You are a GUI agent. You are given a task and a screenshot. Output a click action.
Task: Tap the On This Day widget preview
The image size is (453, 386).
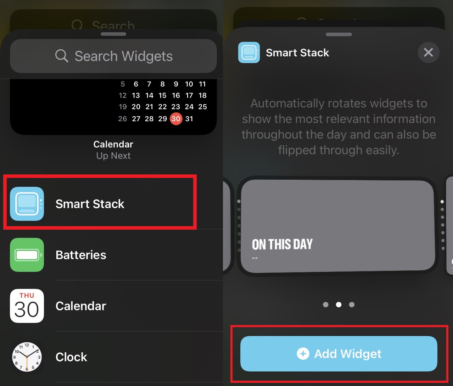338,226
